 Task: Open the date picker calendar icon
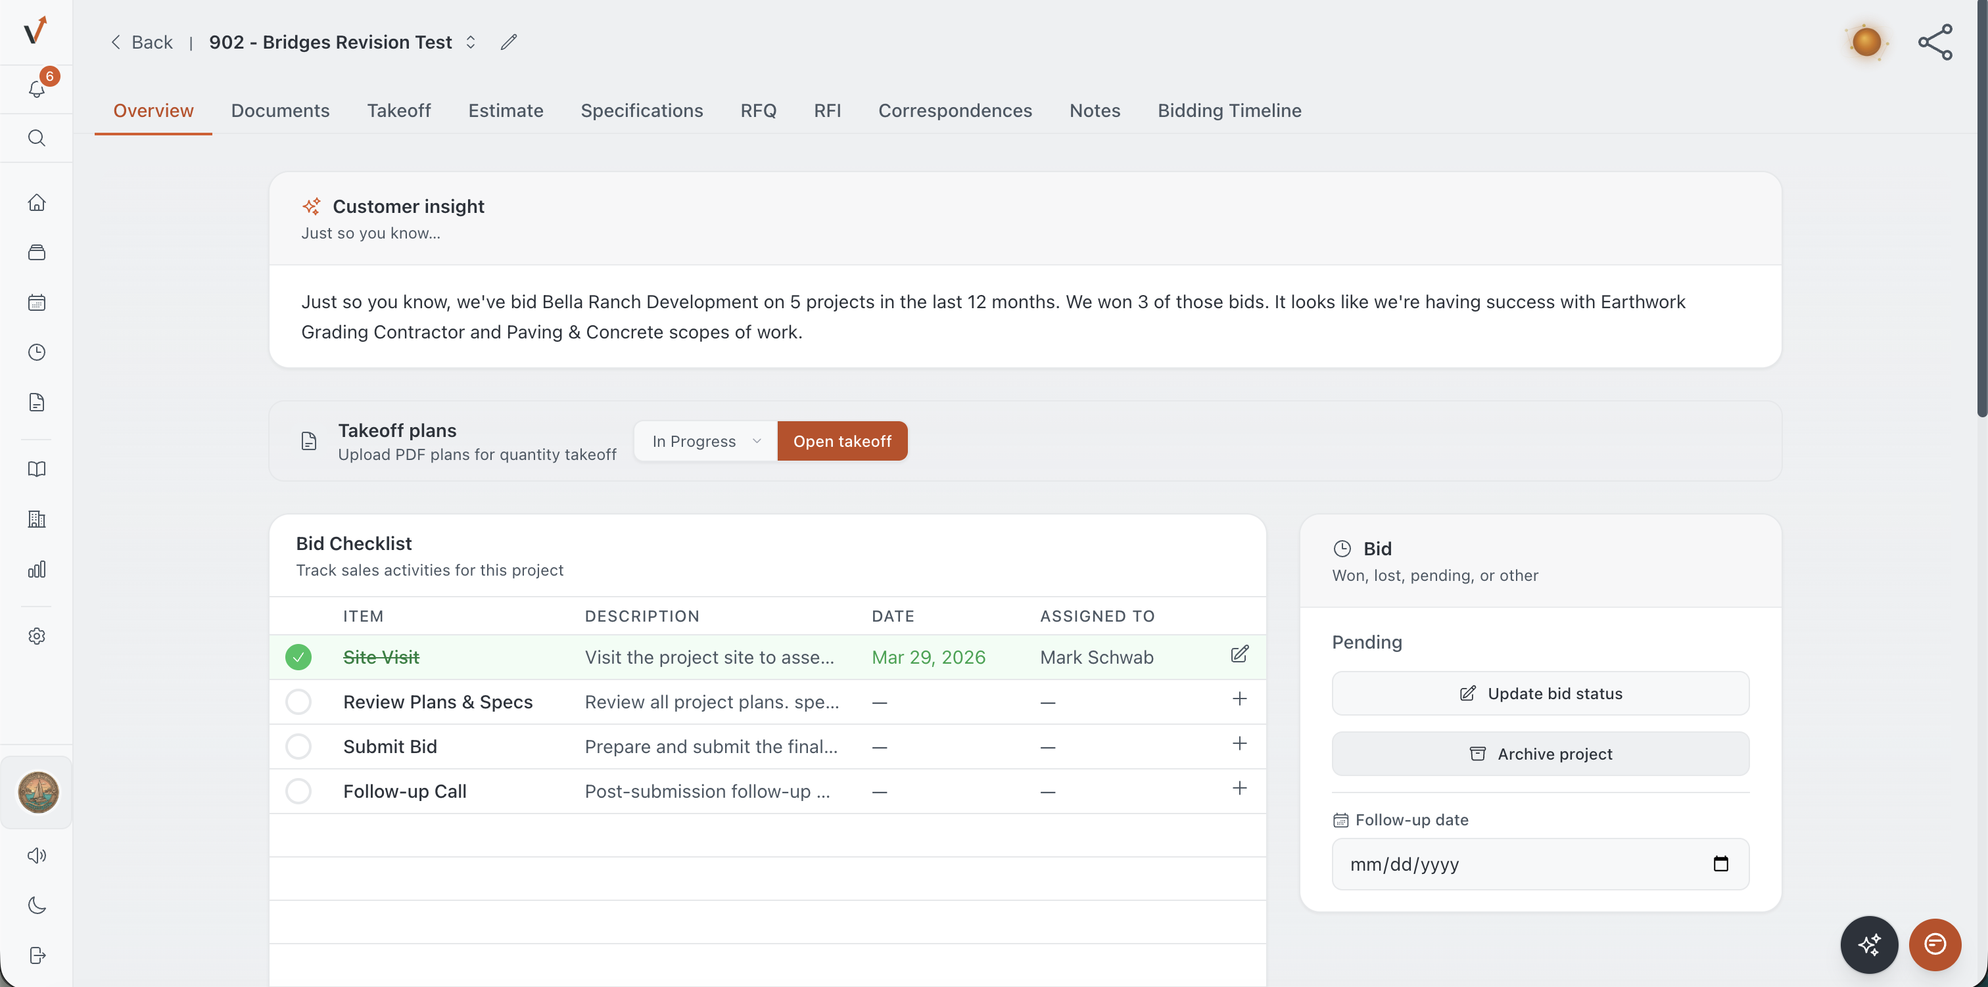pyautogui.click(x=1720, y=863)
